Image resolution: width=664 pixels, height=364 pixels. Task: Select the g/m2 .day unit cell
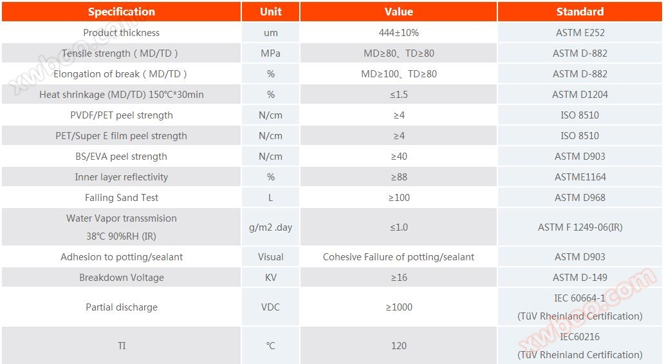pos(270,227)
